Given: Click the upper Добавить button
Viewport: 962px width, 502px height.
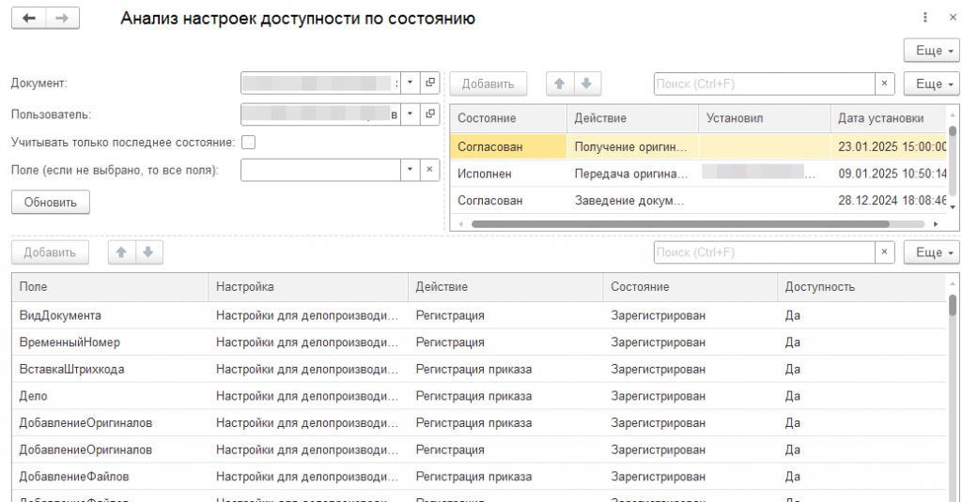Looking at the screenshot, I should pyautogui.click(x=489, y=84).
